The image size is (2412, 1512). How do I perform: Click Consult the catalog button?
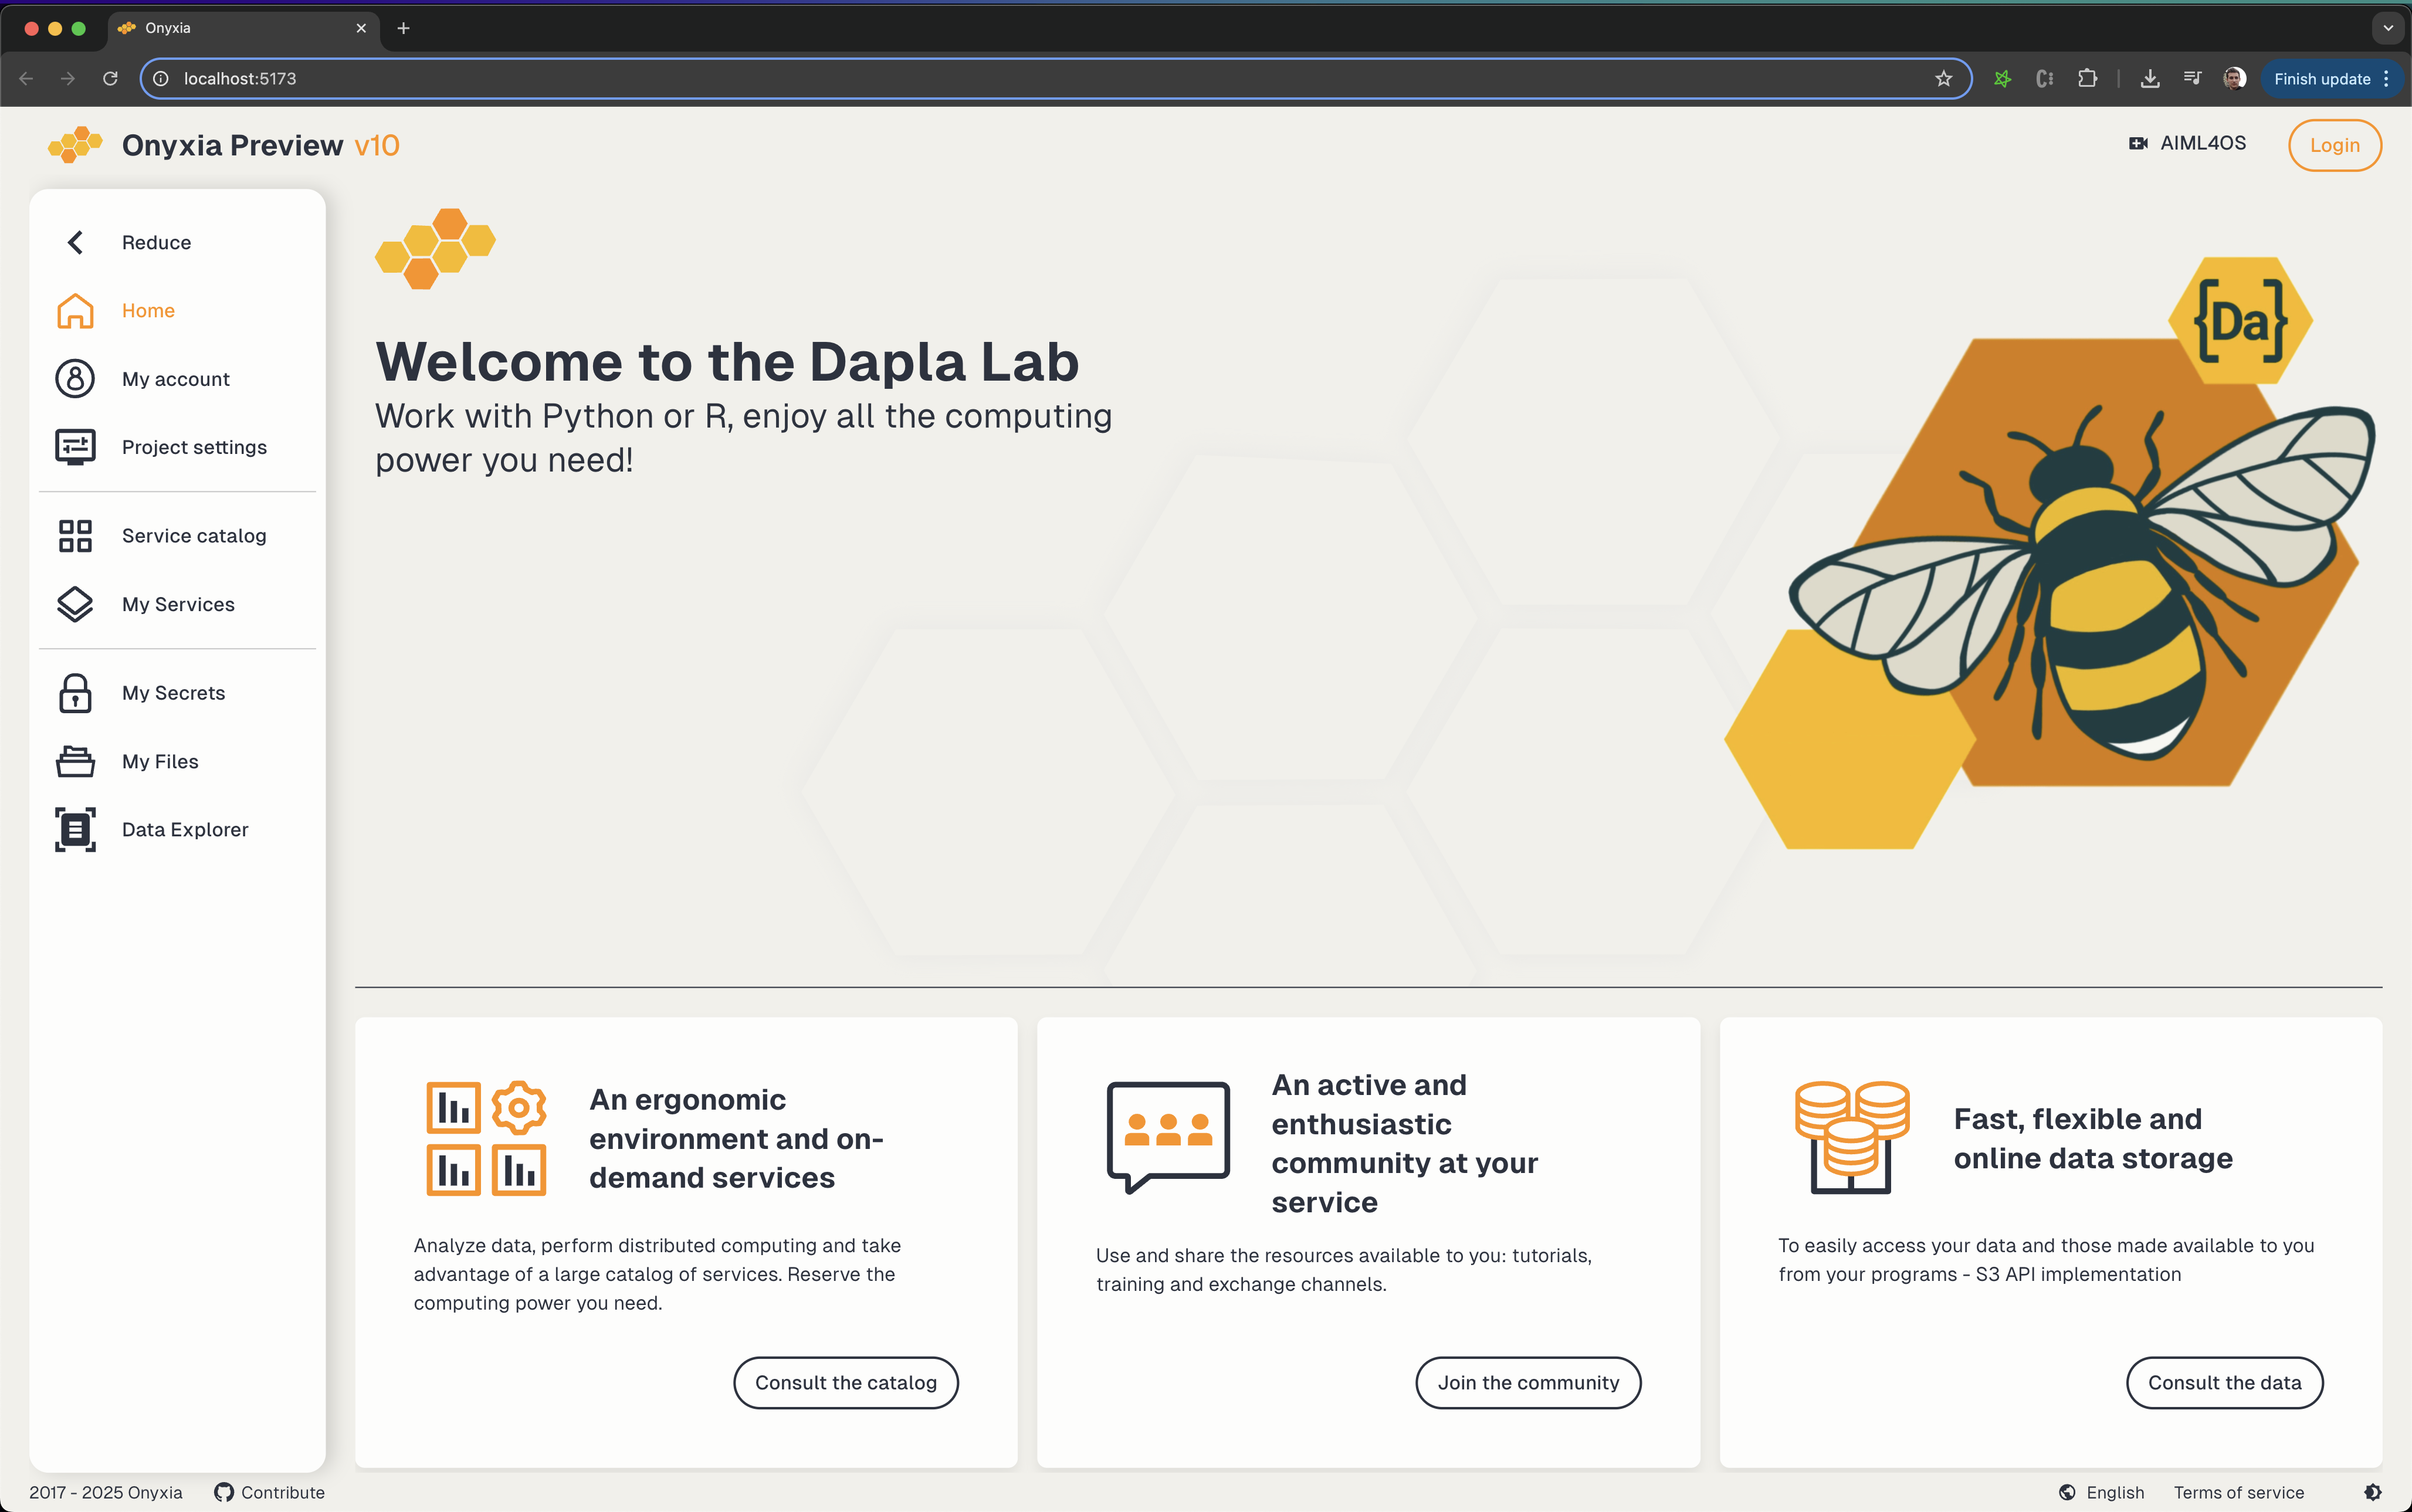pos(845,1382)
